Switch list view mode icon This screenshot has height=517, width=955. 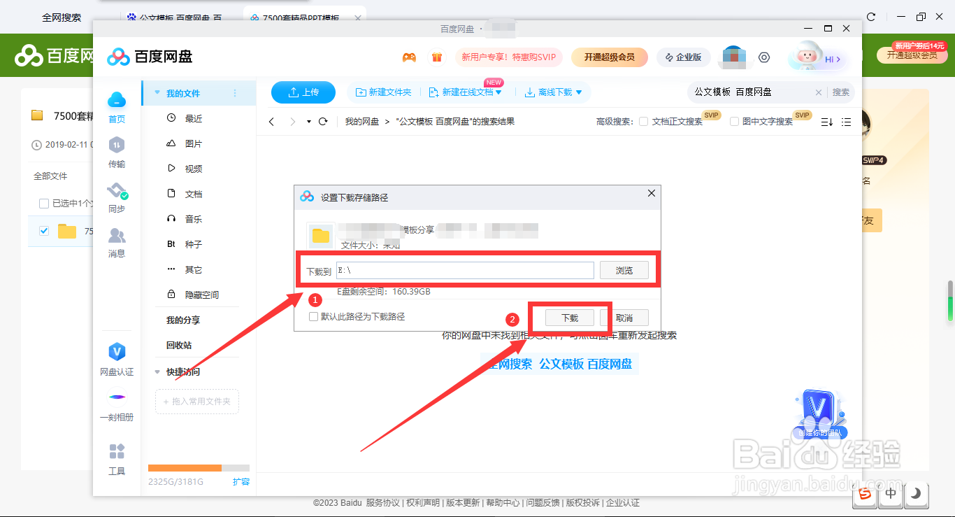coord(846,122)
